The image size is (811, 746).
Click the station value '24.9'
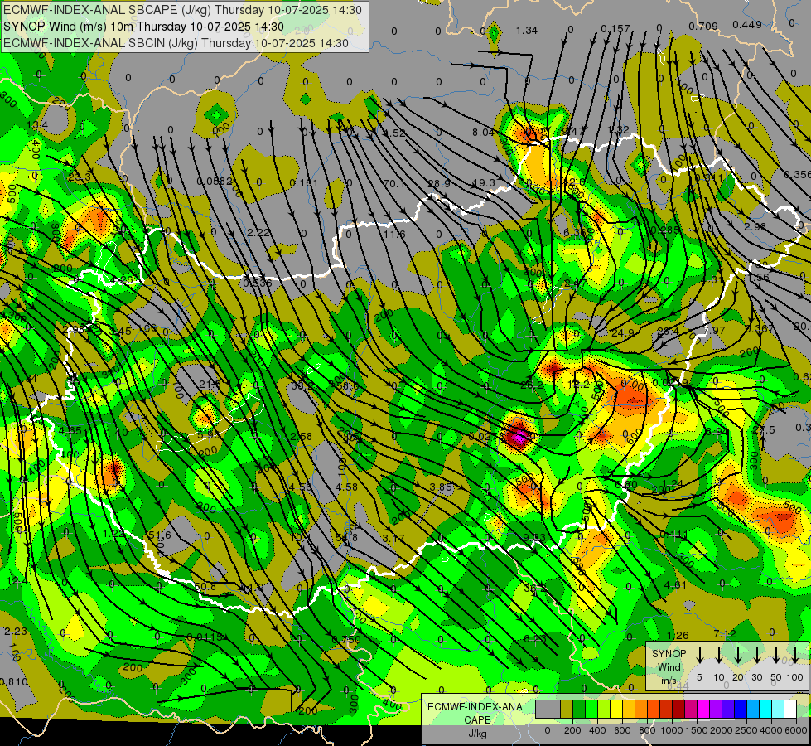pos(622,333)
